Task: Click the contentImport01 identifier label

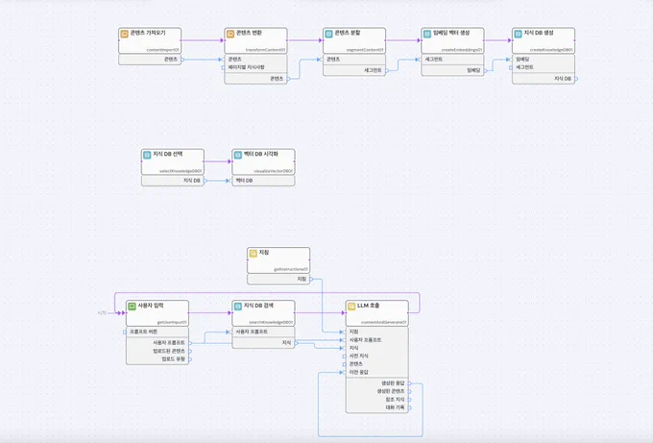Action: (163, 50)
